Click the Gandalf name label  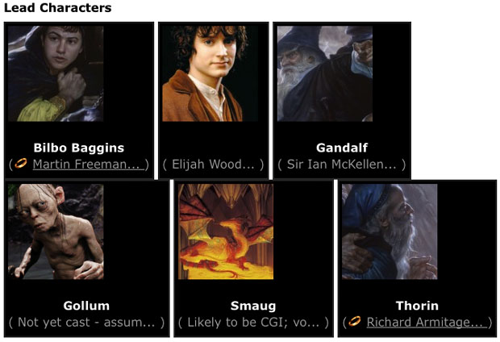[342, 148]
